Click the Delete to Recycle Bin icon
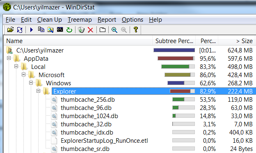 click(81, 30)
